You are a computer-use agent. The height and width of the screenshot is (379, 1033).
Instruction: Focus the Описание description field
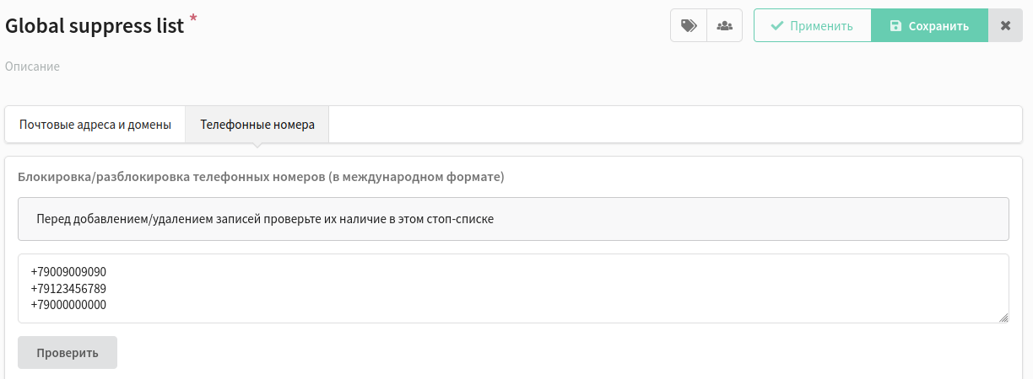coord(32,66)
